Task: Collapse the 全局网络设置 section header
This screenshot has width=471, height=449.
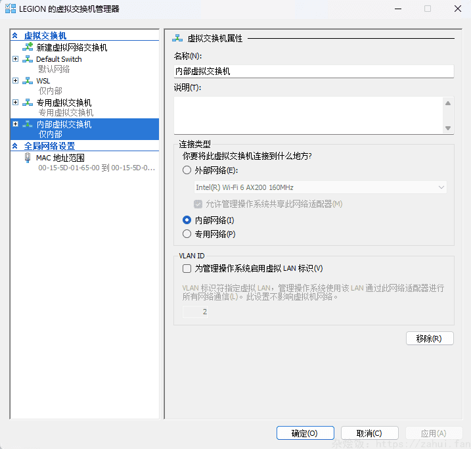Action: coord(15,146)
